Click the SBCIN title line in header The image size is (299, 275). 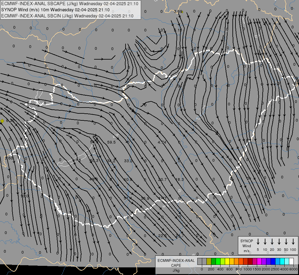click(x=67, y=16)
